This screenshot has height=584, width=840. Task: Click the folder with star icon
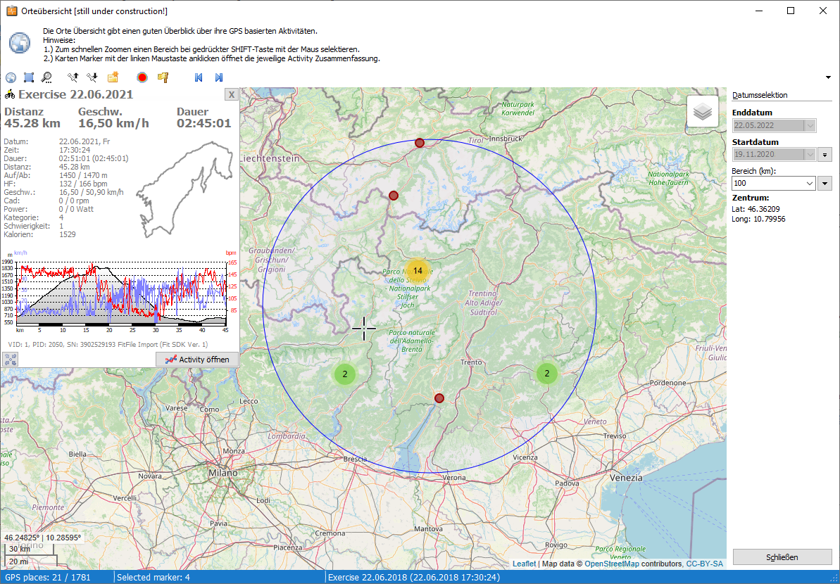[x=113, y=77]
